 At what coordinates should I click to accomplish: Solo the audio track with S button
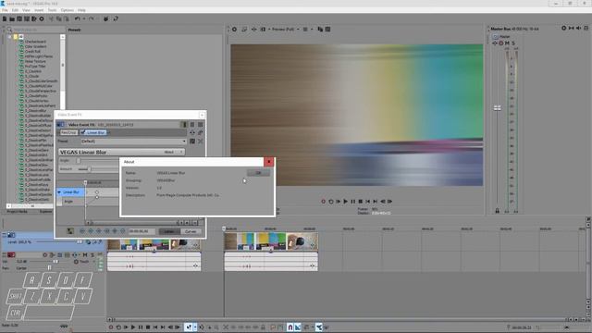[92, 255]
